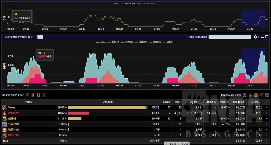Select the fourth Target Auras Filter icon
Viewport: 271px width, 145px height.
coord(261,95)
